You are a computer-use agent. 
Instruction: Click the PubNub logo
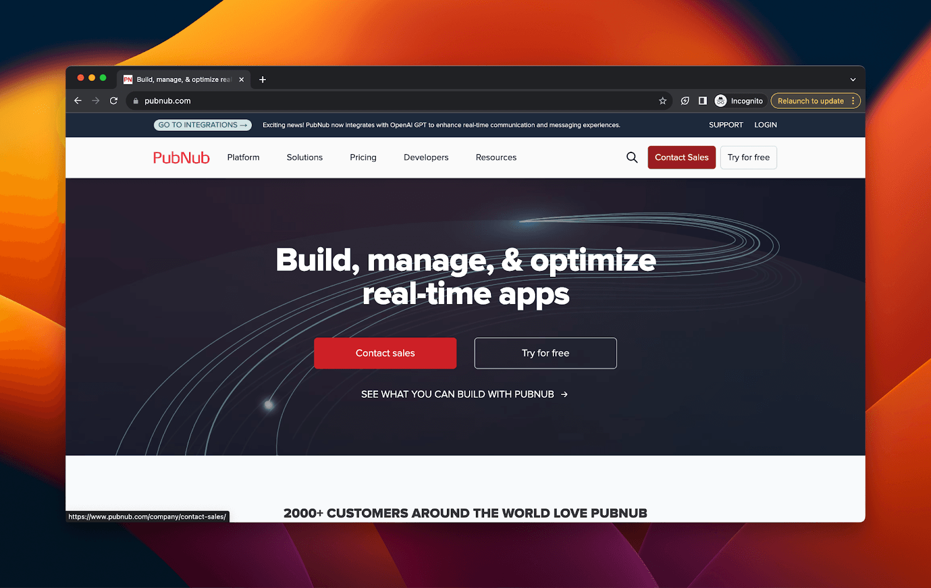(x=181, y=158)
